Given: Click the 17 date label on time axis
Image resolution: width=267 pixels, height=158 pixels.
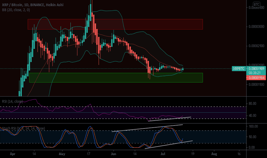Looking at the screenshot, I should click(89, 154).
